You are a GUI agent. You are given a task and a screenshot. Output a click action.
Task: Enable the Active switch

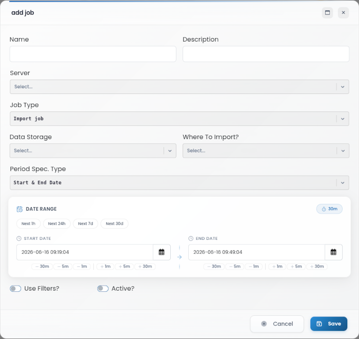tap(103, 289)
